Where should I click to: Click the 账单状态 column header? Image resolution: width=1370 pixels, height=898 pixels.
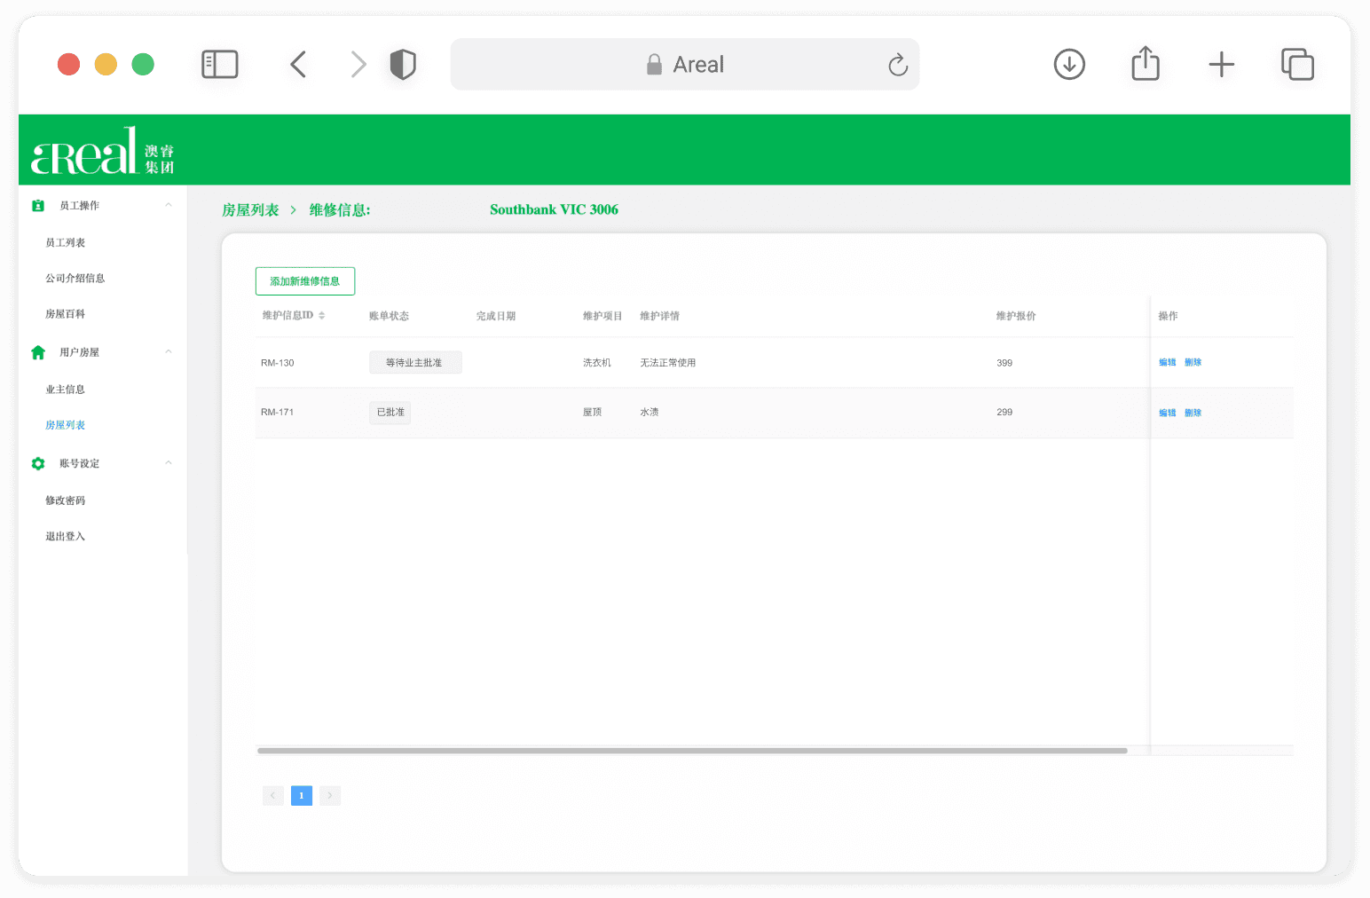[390, 316]
